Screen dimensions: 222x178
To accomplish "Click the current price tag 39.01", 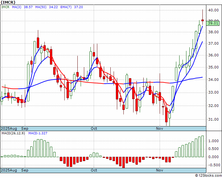I will [213, 23].
